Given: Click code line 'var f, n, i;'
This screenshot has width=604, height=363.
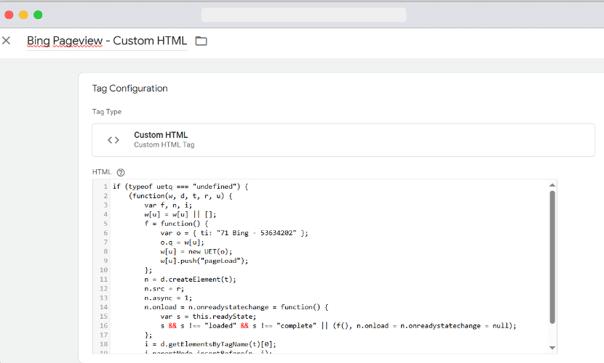Looking at the screenshot, I should pos(168,205).
